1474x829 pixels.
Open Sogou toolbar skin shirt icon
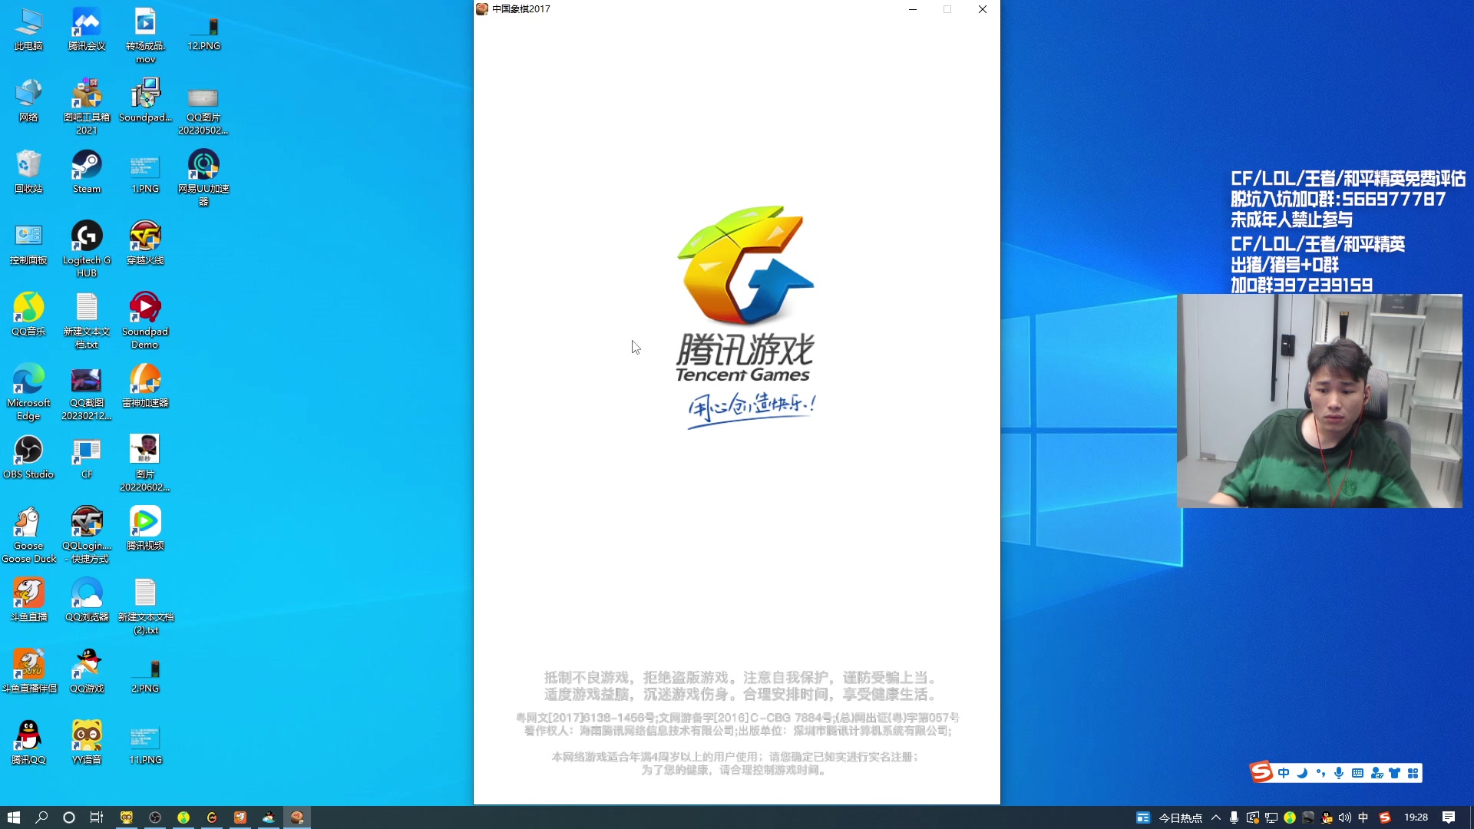[1394, 773]
